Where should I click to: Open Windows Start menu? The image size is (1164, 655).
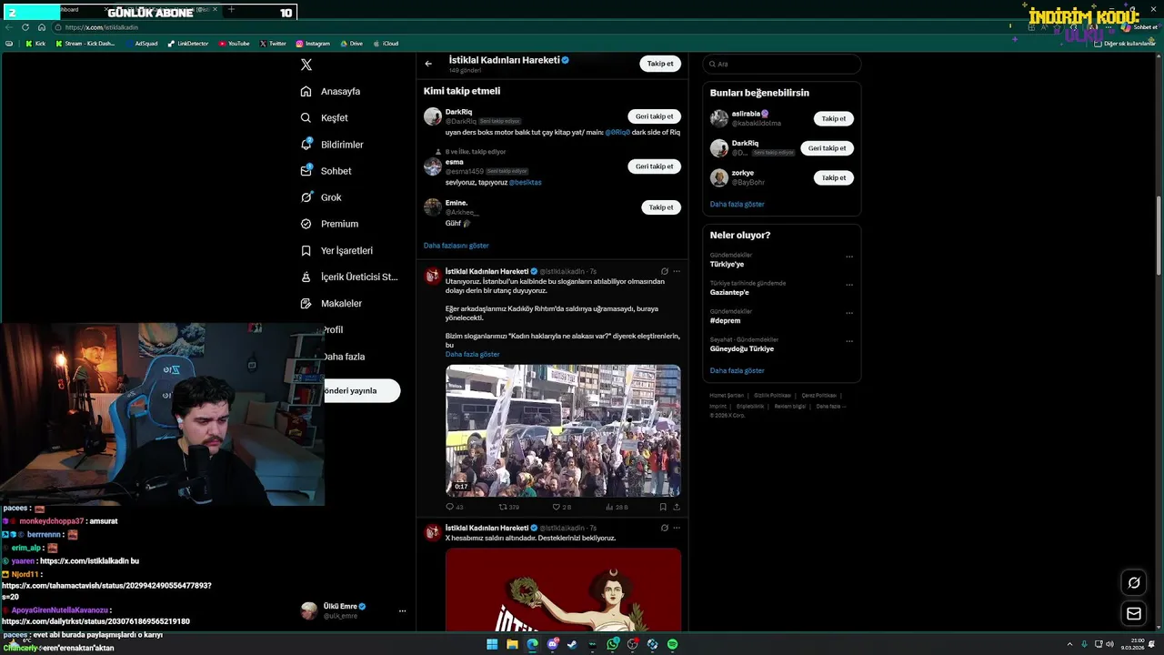(x=492, y=644)
